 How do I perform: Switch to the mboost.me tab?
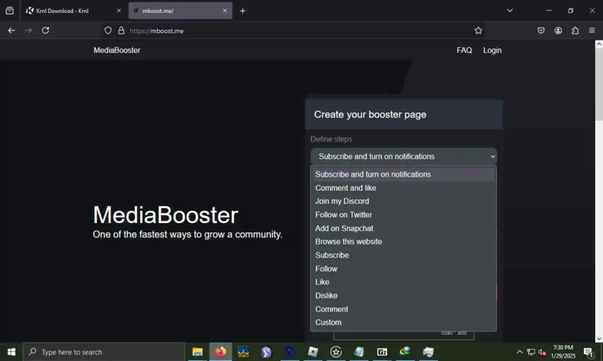180,10
